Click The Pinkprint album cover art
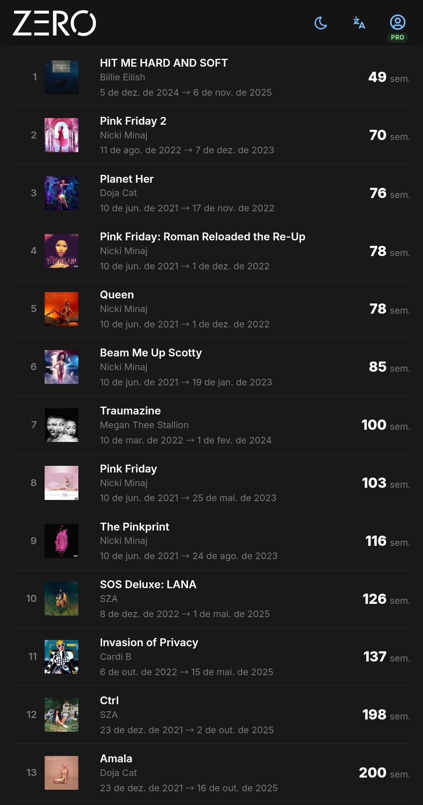The height and width of the screenshot is (805, 423). (61, 541)
